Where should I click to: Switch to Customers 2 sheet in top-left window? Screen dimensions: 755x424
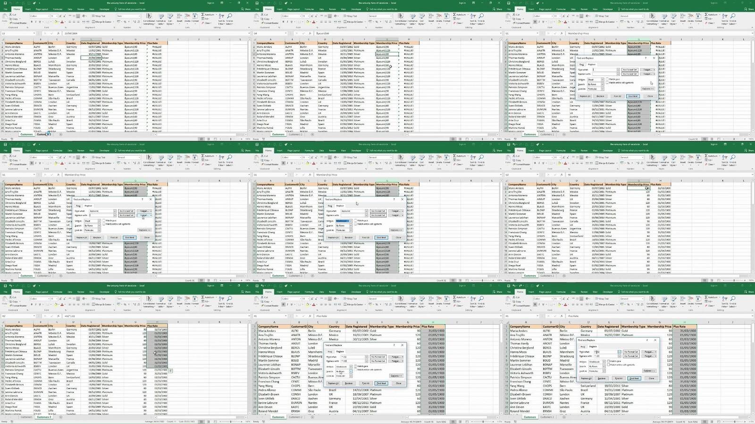(x=44, y=134)
